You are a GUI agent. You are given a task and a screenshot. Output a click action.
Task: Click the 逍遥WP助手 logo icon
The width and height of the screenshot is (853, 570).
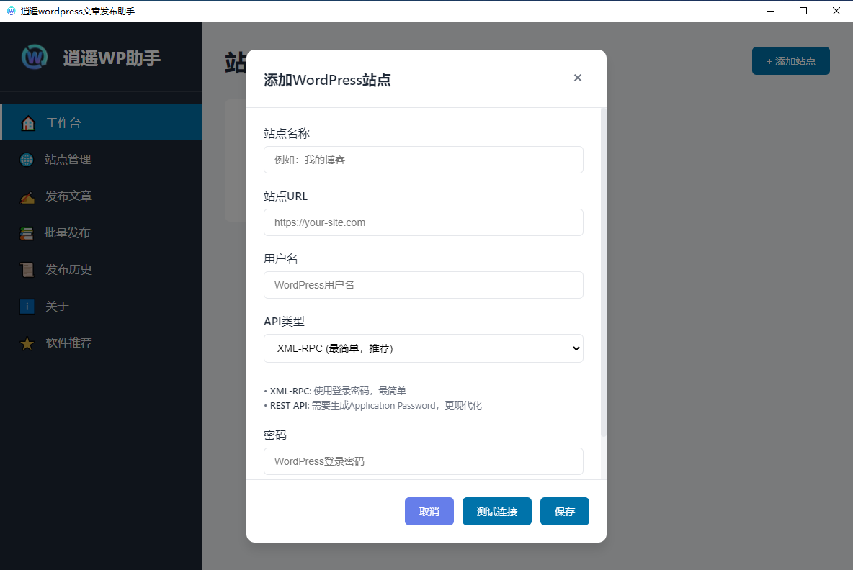35,57
